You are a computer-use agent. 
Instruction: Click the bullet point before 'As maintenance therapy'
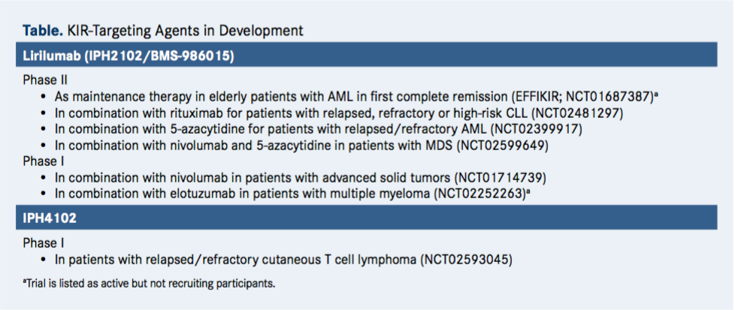click(x=44, y=97)
